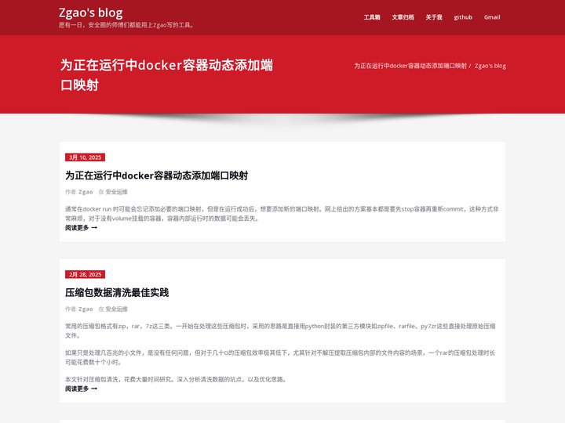Click the Zgao's blog breadcrumb link
The image size is (565, 423).
[490, 66]
